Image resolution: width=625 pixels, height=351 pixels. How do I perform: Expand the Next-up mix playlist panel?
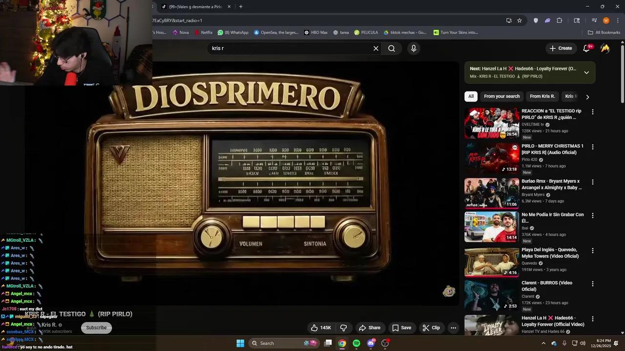coord(586,73)
